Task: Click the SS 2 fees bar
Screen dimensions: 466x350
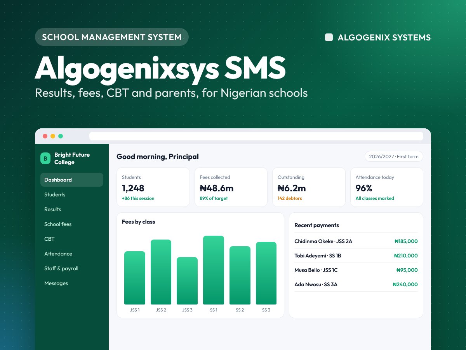Action: click(240, 275)
